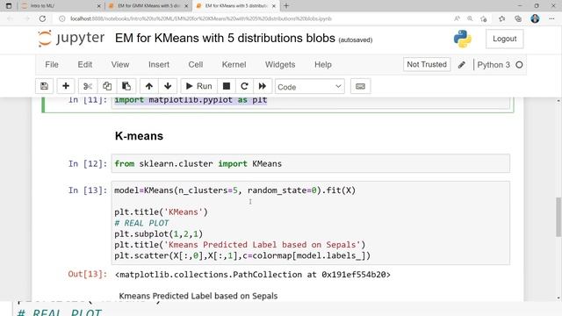Click the plt.scatter code line
Screen dimensions: 562x316
[242, 255]
